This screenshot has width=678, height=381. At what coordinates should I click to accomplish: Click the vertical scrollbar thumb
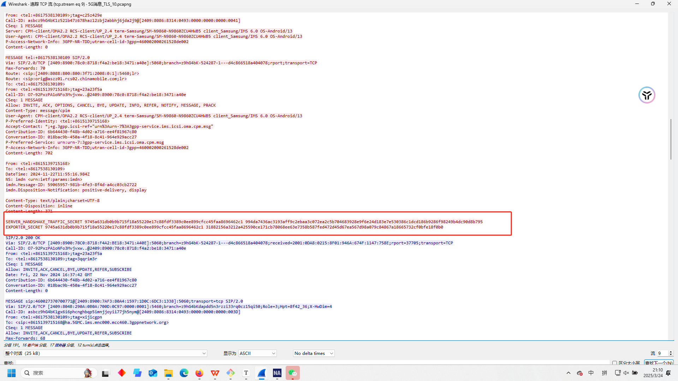coord(671,139)
